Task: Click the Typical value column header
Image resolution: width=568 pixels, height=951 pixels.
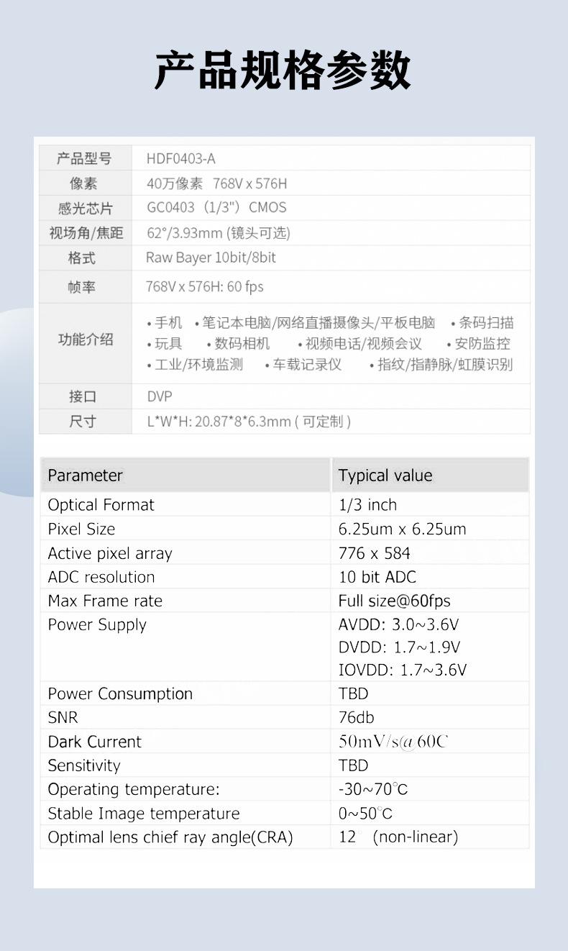Action: (430, 475)
